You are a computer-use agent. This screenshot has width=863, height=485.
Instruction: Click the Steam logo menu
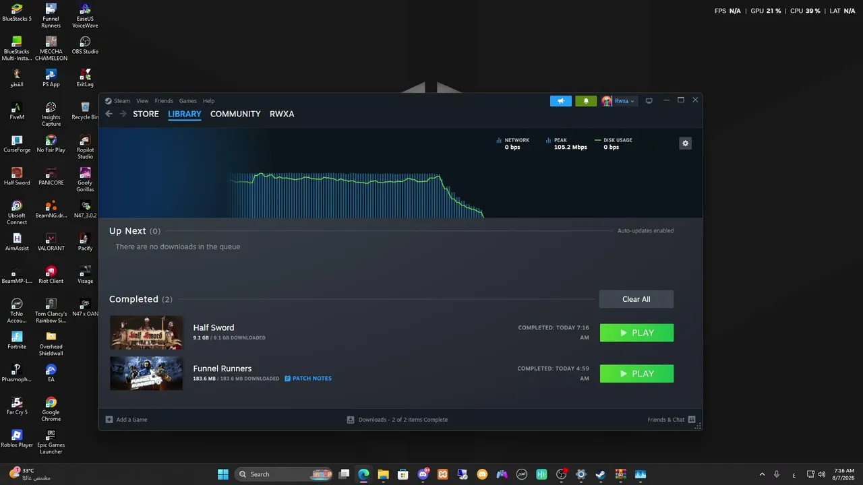click(x=117, y=101)
